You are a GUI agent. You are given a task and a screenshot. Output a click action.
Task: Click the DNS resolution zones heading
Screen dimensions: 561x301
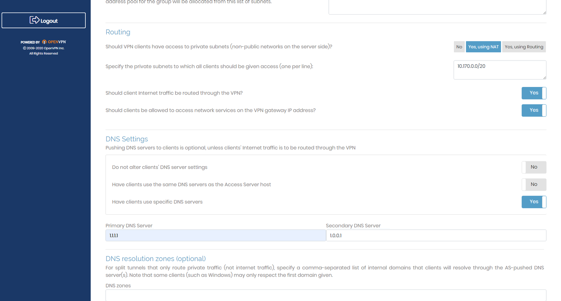[x=155, y=259]
